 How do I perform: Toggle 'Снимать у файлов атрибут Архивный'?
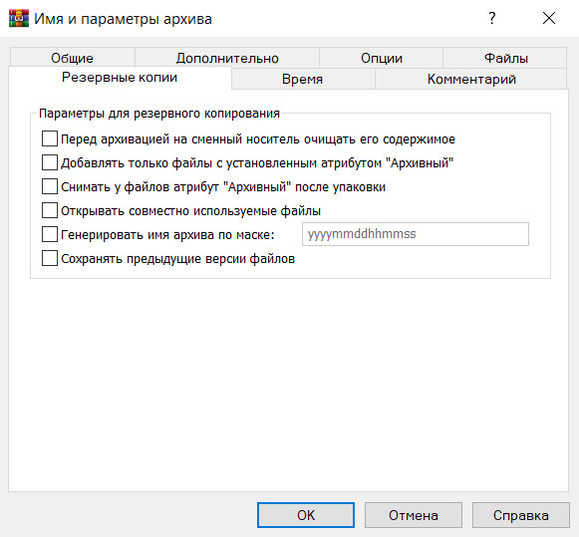50,186
